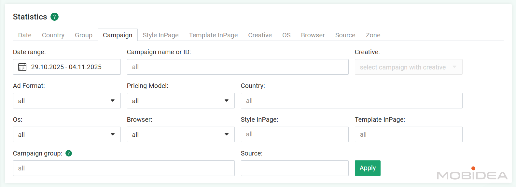
Task: Switch to the Country tab
Action: (53, 35)
